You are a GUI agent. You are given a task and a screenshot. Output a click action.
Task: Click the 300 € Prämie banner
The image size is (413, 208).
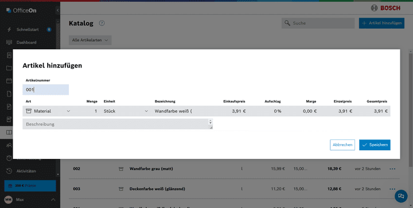pyautogui.click(x=30, y=186)
